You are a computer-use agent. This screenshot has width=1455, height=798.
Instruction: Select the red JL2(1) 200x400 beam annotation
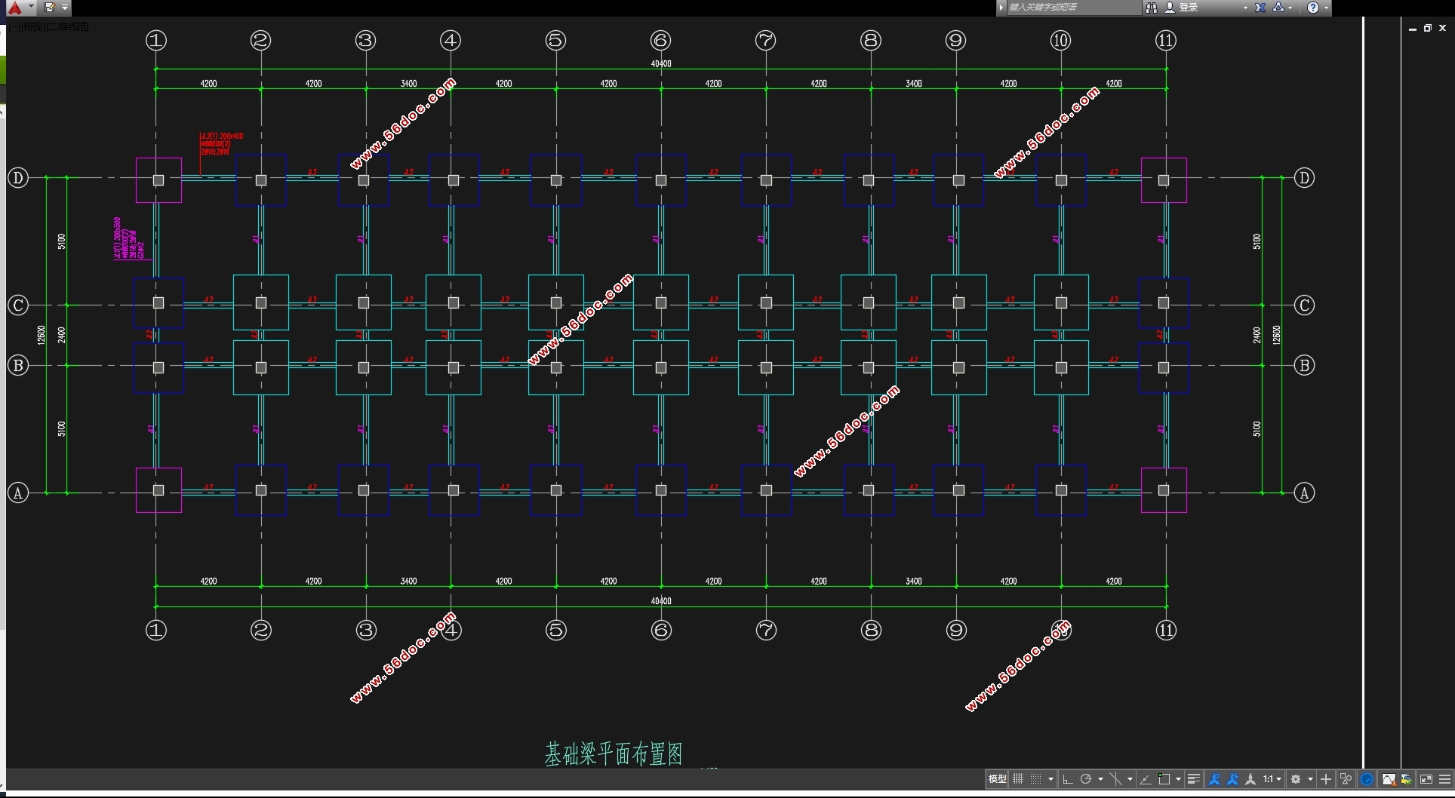coord(222,144)
